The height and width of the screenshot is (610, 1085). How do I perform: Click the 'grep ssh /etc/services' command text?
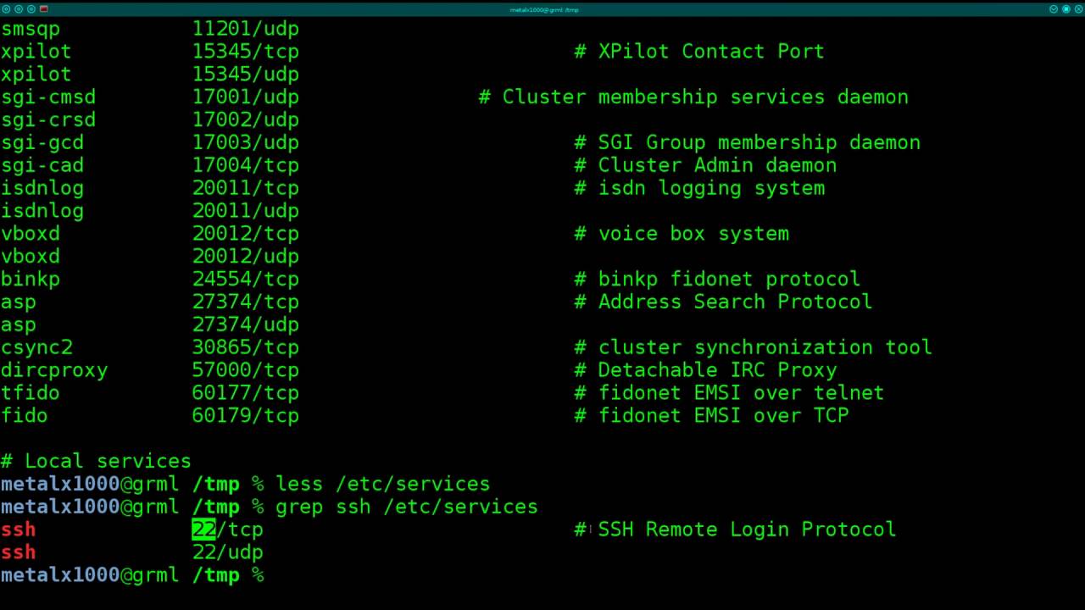pos(406,507)
